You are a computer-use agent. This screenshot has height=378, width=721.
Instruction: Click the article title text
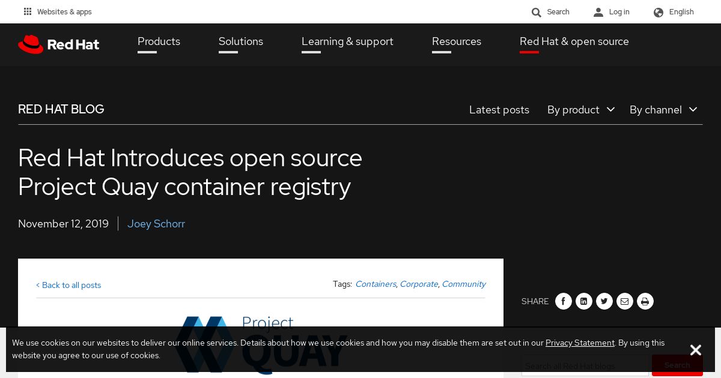[x=190, y=172]
